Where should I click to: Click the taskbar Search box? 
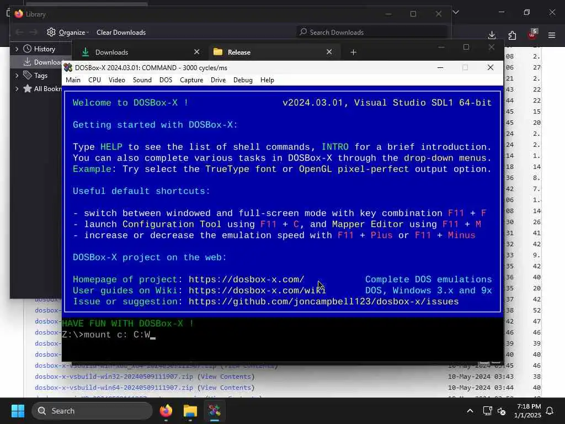coord(92,411)
